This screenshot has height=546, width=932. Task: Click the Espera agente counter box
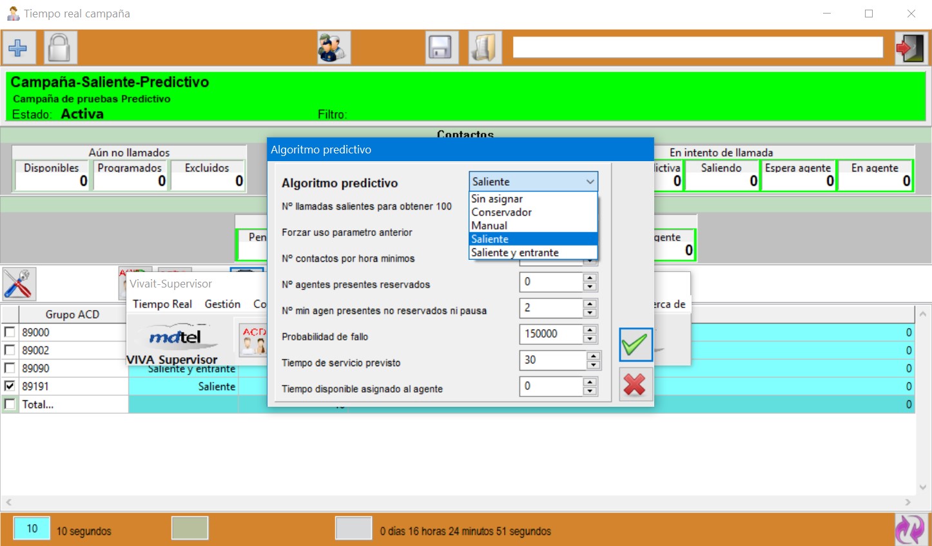click(798, 175)
